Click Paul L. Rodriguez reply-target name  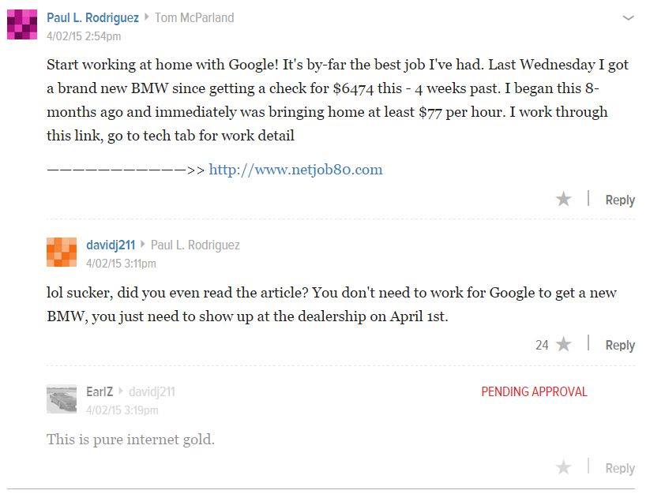195,245
